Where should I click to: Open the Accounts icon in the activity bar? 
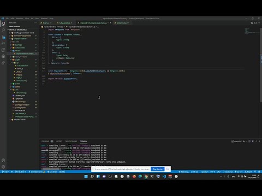3,161
